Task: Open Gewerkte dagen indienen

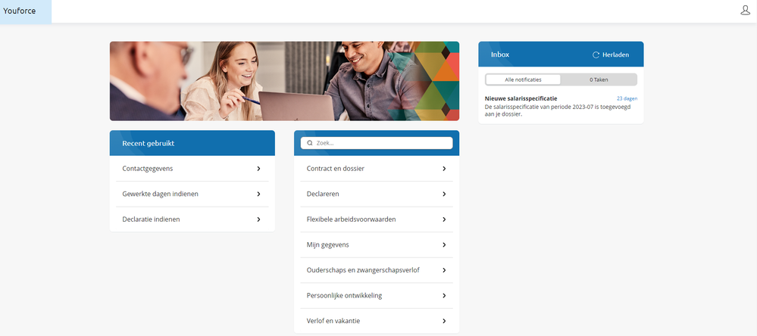Action: click(192, 194)
